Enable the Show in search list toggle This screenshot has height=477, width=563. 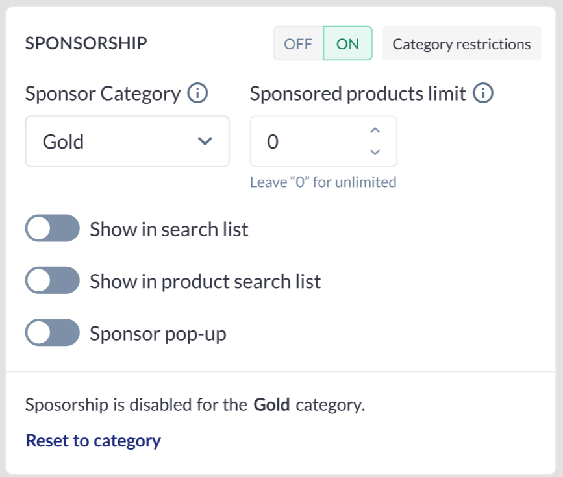[x=52, y=229]
